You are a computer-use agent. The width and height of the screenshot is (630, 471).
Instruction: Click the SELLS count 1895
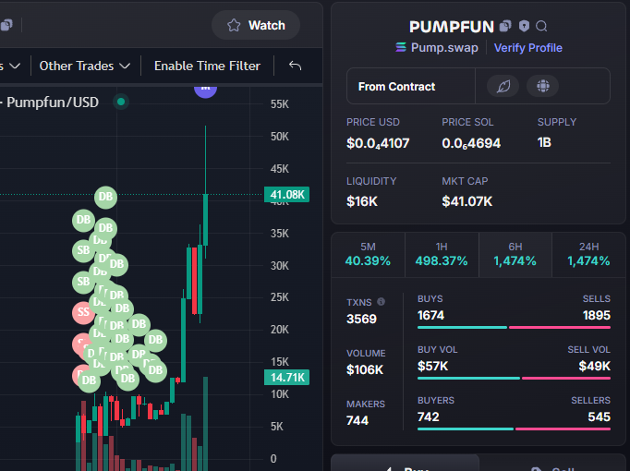(x=597, y=316)
